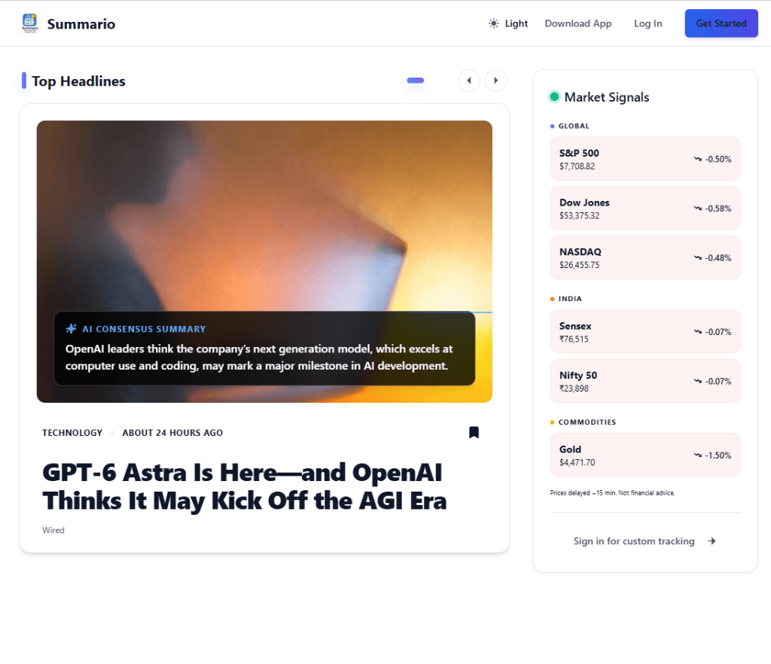Open the Summario home title link
This screenshot has height=664, width=771.
pyautogui.click(x=81, y=24)
